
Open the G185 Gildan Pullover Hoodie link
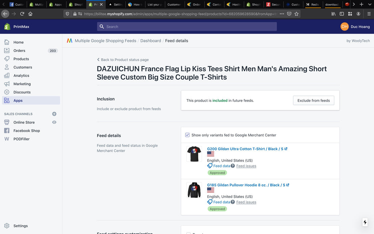[x=246, y=185]
